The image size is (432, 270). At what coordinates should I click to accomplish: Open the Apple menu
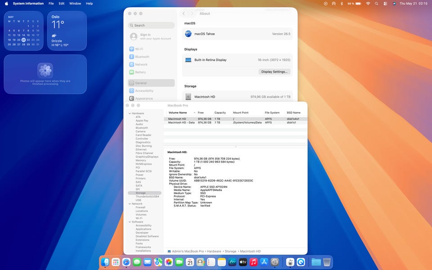[6, 4]
